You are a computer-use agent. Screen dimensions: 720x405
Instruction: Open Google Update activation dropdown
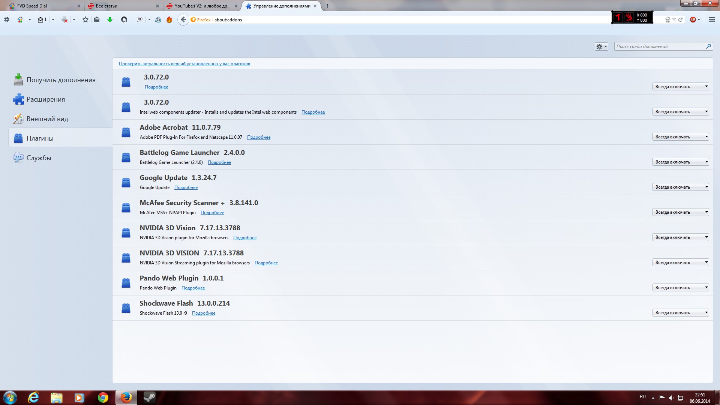680,187
